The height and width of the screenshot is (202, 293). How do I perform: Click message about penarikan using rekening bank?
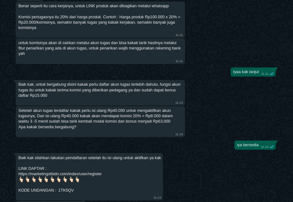pyautogui.click(x=101, y=51)
